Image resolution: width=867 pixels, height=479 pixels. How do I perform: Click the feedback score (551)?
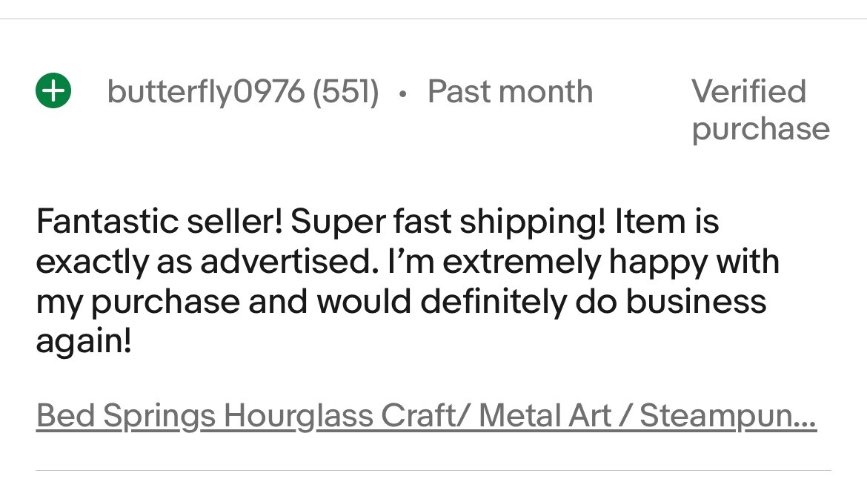coord(345,92)
